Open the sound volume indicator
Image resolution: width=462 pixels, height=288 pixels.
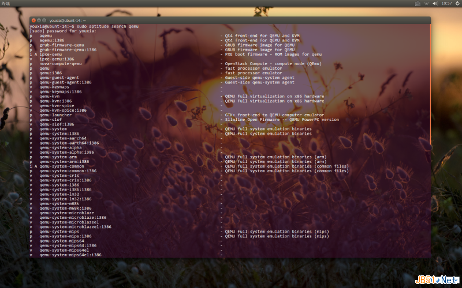[x=435, y=3]
